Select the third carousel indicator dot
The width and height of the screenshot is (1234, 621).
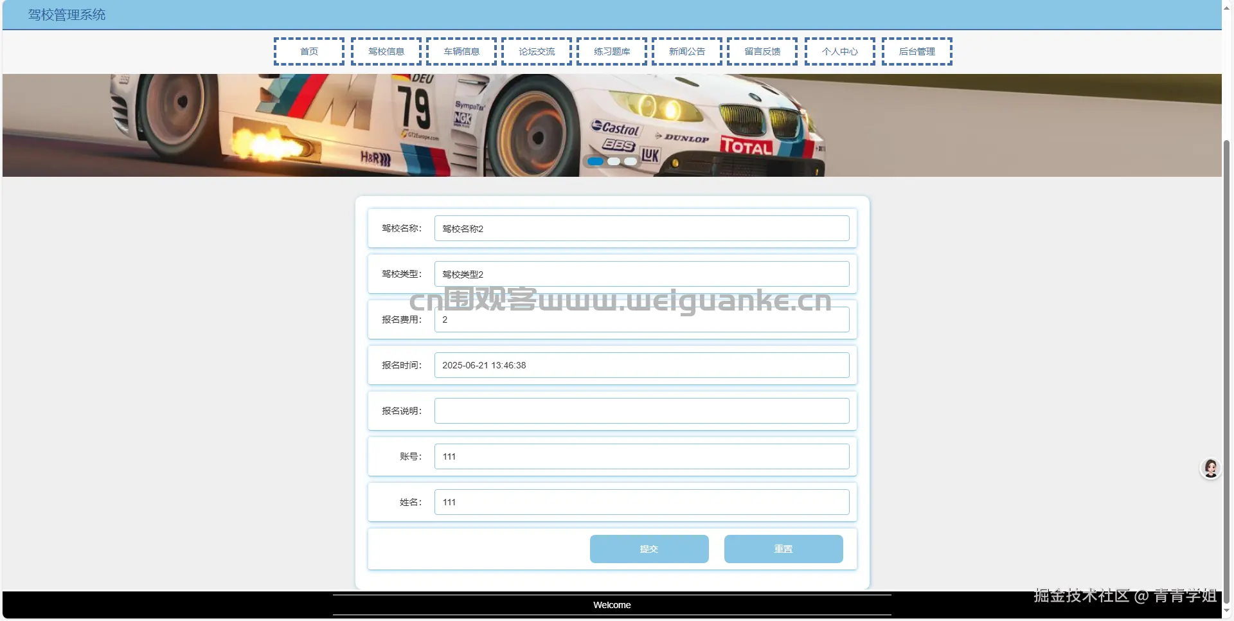click(630, 161)
